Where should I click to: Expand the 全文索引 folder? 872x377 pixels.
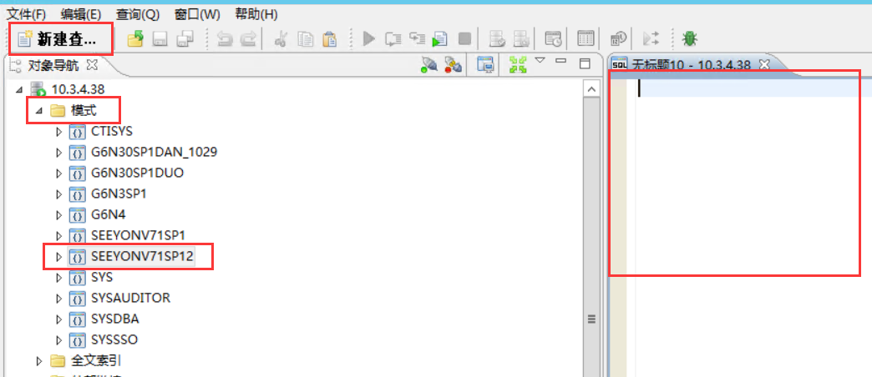click(x=39, y=361)
